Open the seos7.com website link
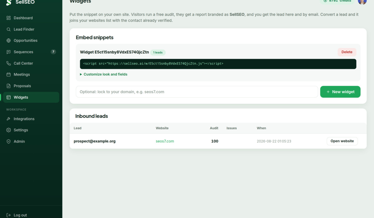 pos(165,141)
